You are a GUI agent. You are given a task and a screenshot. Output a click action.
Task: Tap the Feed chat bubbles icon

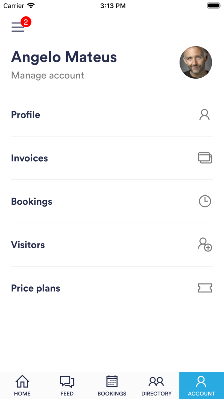coord(67,381)
